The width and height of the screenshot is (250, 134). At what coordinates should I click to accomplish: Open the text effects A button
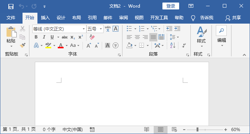tap(36, 45)
